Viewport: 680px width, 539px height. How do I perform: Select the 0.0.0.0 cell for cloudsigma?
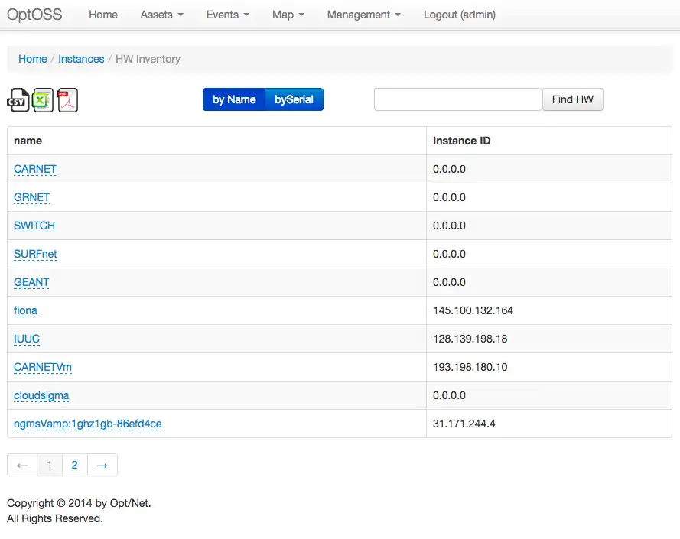click(549, 395)
